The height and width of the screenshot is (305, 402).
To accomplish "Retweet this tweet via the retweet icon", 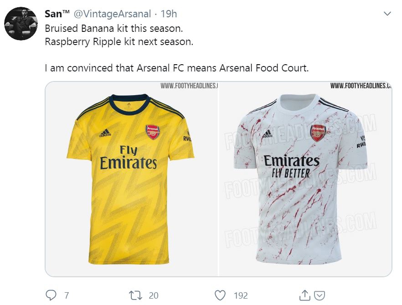I will tap(135, 295).
